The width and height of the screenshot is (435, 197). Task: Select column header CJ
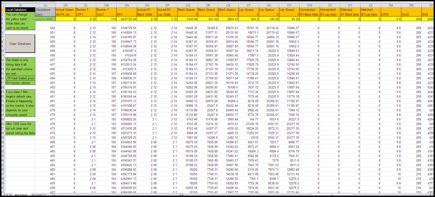click(x=45, y=5)
